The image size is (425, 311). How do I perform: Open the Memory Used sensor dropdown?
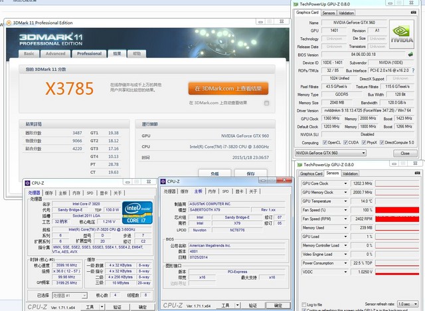[x=345, y=228]
